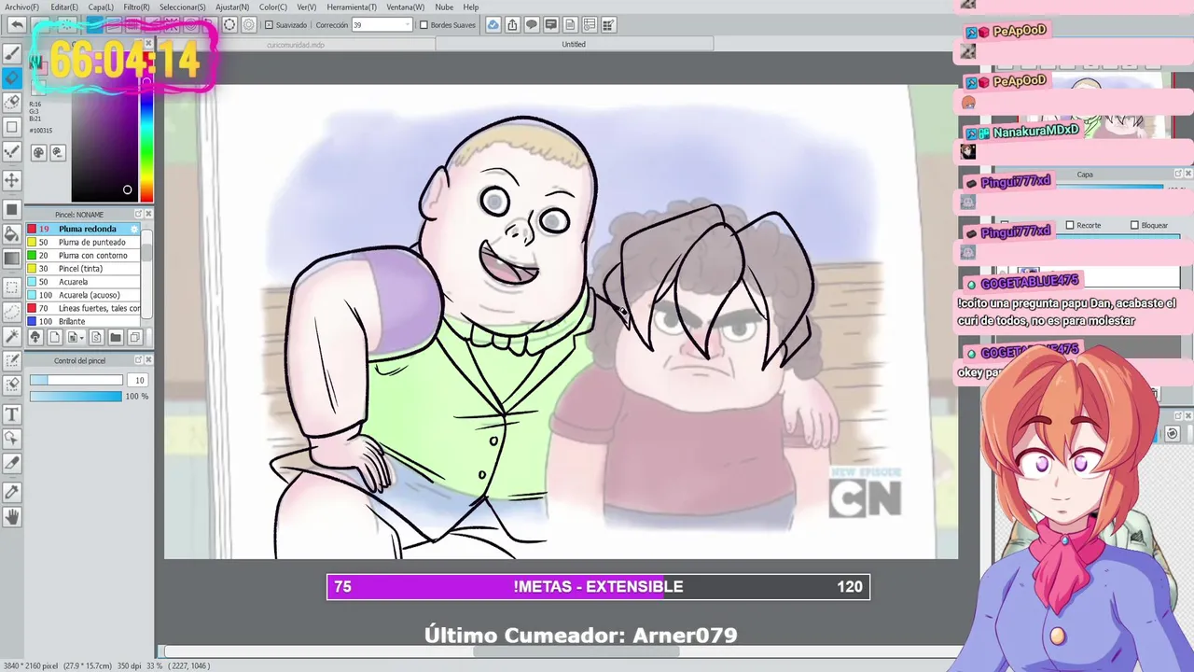
Task: Open the Herramienta(T) menu
Action: pos(352,7)
